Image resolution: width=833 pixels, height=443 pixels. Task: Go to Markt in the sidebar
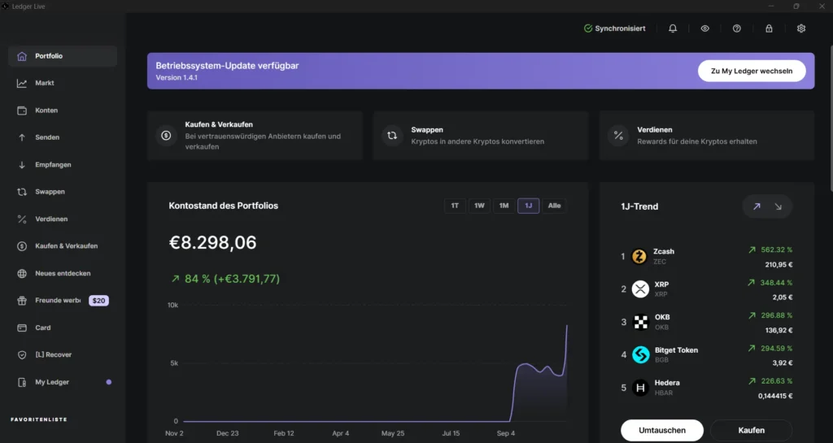[63, 83]
